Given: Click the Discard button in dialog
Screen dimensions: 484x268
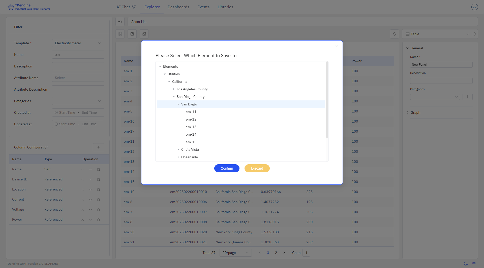Looking at the screenshot, I should pyautogui.click(x=257, y=168).
